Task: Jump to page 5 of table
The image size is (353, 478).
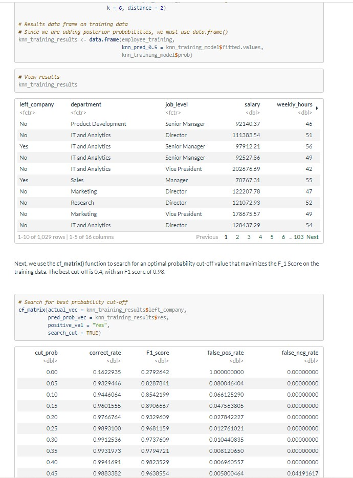Action: click(x=272, y=237)
